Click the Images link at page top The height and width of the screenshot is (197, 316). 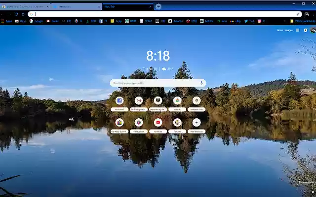(289, 30)
